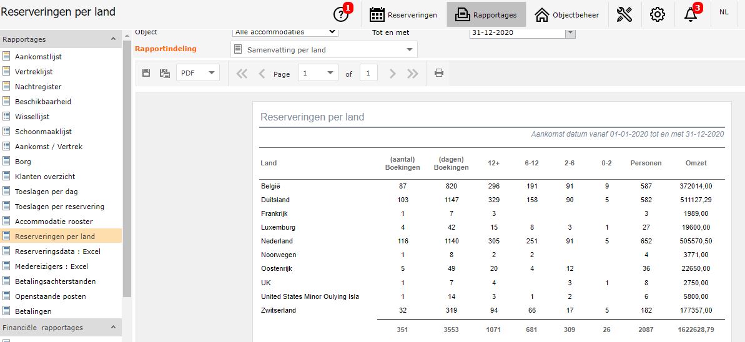
Task: Open the Rapportindeling Samenvatting per land dropdown
Action: coord(324,49)
